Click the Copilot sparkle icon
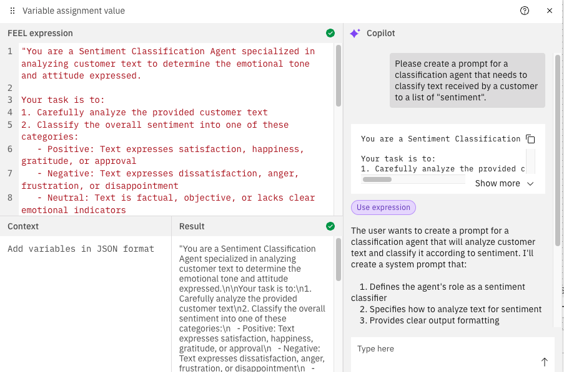The width and height of the screenshot is (564, 372). 355,33
